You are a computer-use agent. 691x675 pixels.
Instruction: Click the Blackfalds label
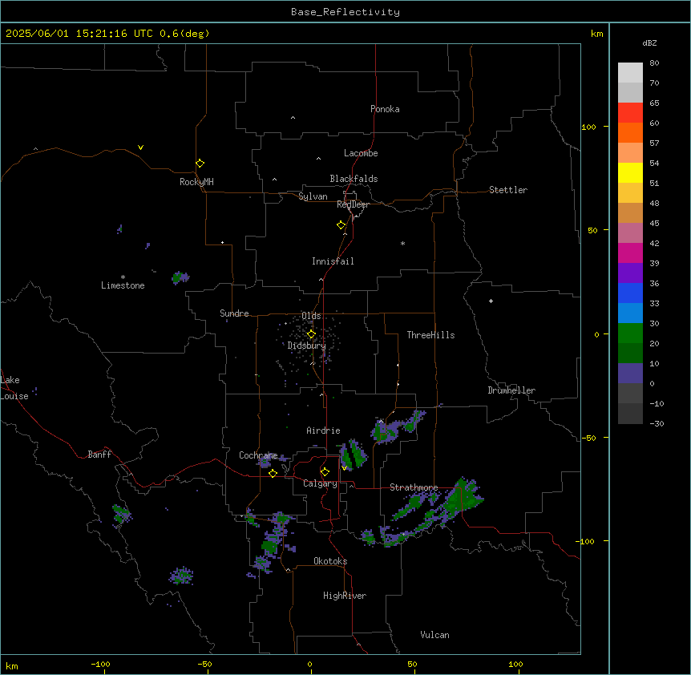[354, 179]
